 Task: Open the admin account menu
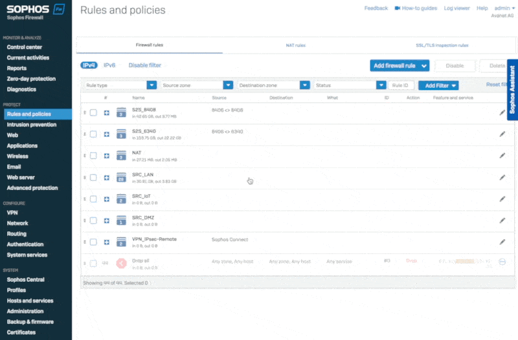tap(504, 8)
